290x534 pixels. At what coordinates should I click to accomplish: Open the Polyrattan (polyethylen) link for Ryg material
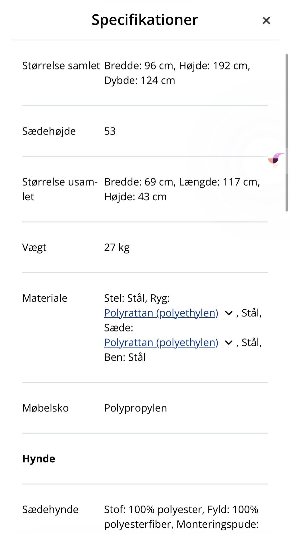click(x=161, y=313)
